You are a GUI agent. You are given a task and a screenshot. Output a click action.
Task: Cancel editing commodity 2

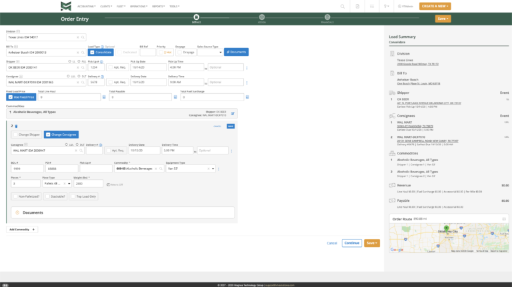[217, 127]
